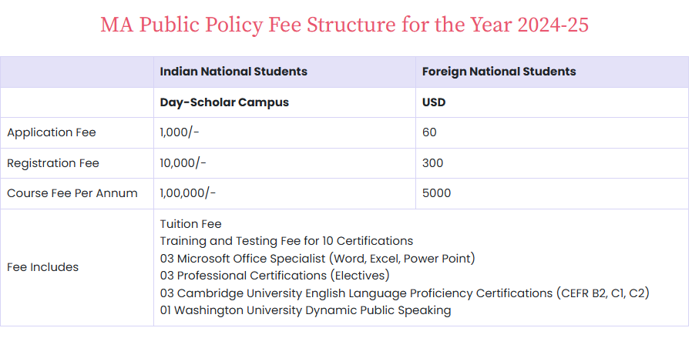
Task: Select the Foreign National Students column header
Action: 499,72
